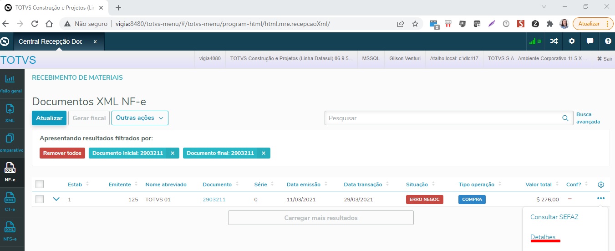Open the NFS-e sidebar item

(x=10, y=231)
